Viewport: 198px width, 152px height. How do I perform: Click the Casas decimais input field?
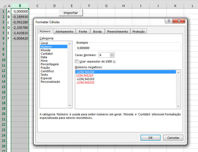point(104,55)
